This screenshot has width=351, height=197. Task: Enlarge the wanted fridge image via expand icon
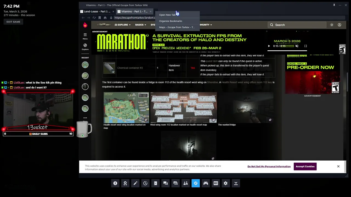(270, 120)
